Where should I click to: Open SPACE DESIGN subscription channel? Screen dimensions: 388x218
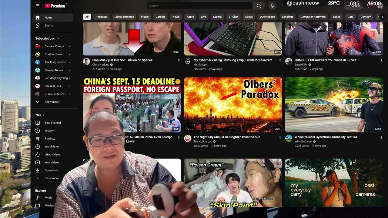53,94
